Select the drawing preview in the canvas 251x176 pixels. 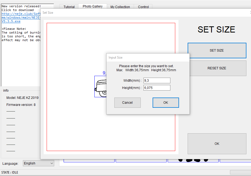click(x=100, y=87)
